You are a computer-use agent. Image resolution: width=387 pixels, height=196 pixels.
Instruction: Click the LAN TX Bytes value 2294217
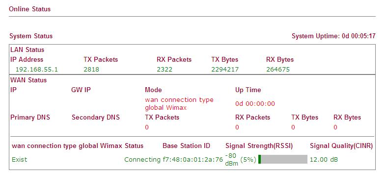click(225, 69)
